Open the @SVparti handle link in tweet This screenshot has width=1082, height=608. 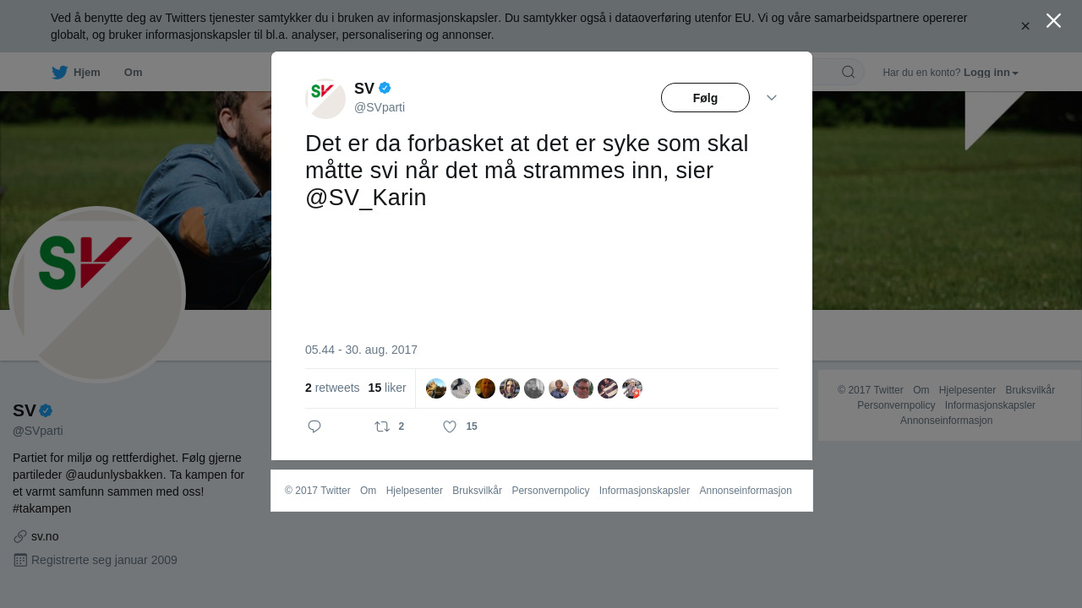coord(380,107)
